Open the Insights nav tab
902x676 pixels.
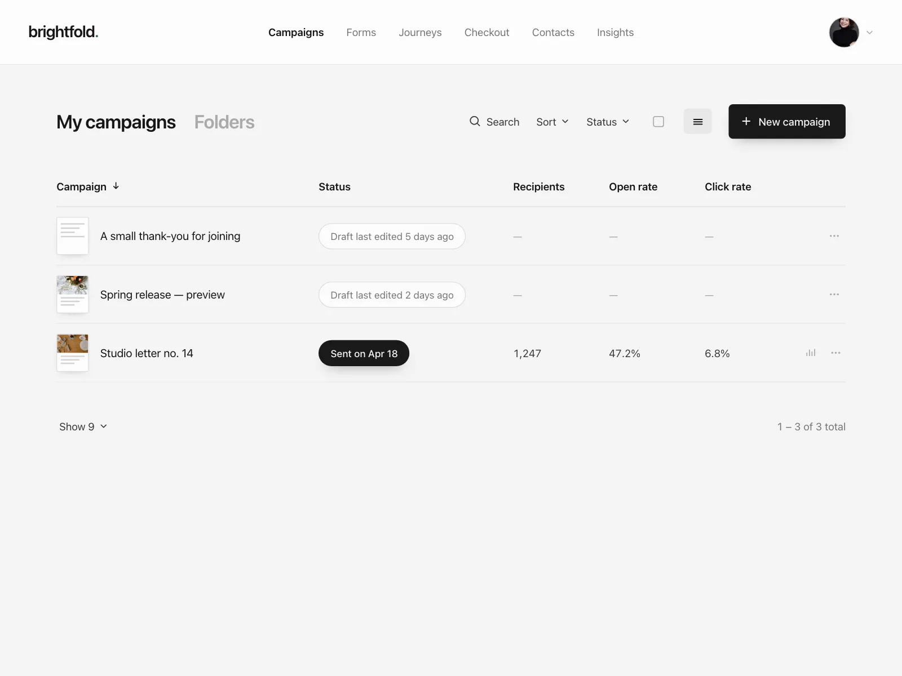point(615,32)
